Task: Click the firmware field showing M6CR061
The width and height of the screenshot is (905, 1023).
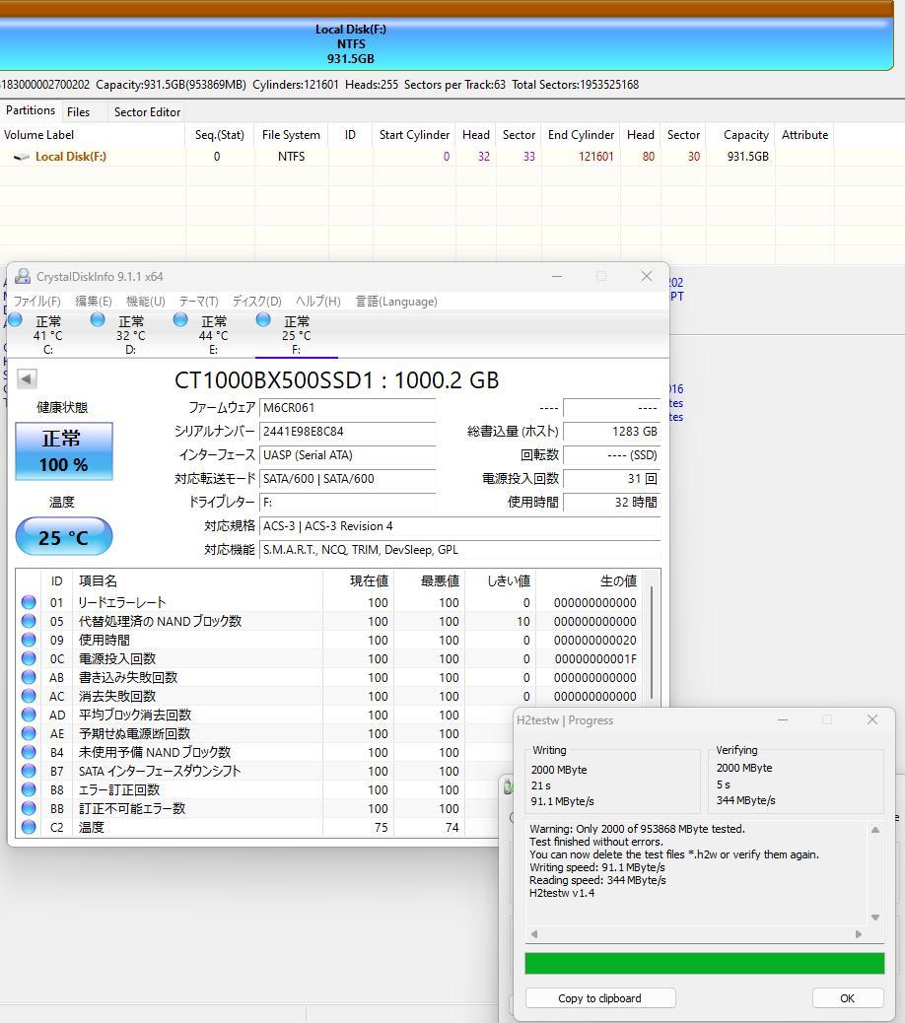Action: 348,408
